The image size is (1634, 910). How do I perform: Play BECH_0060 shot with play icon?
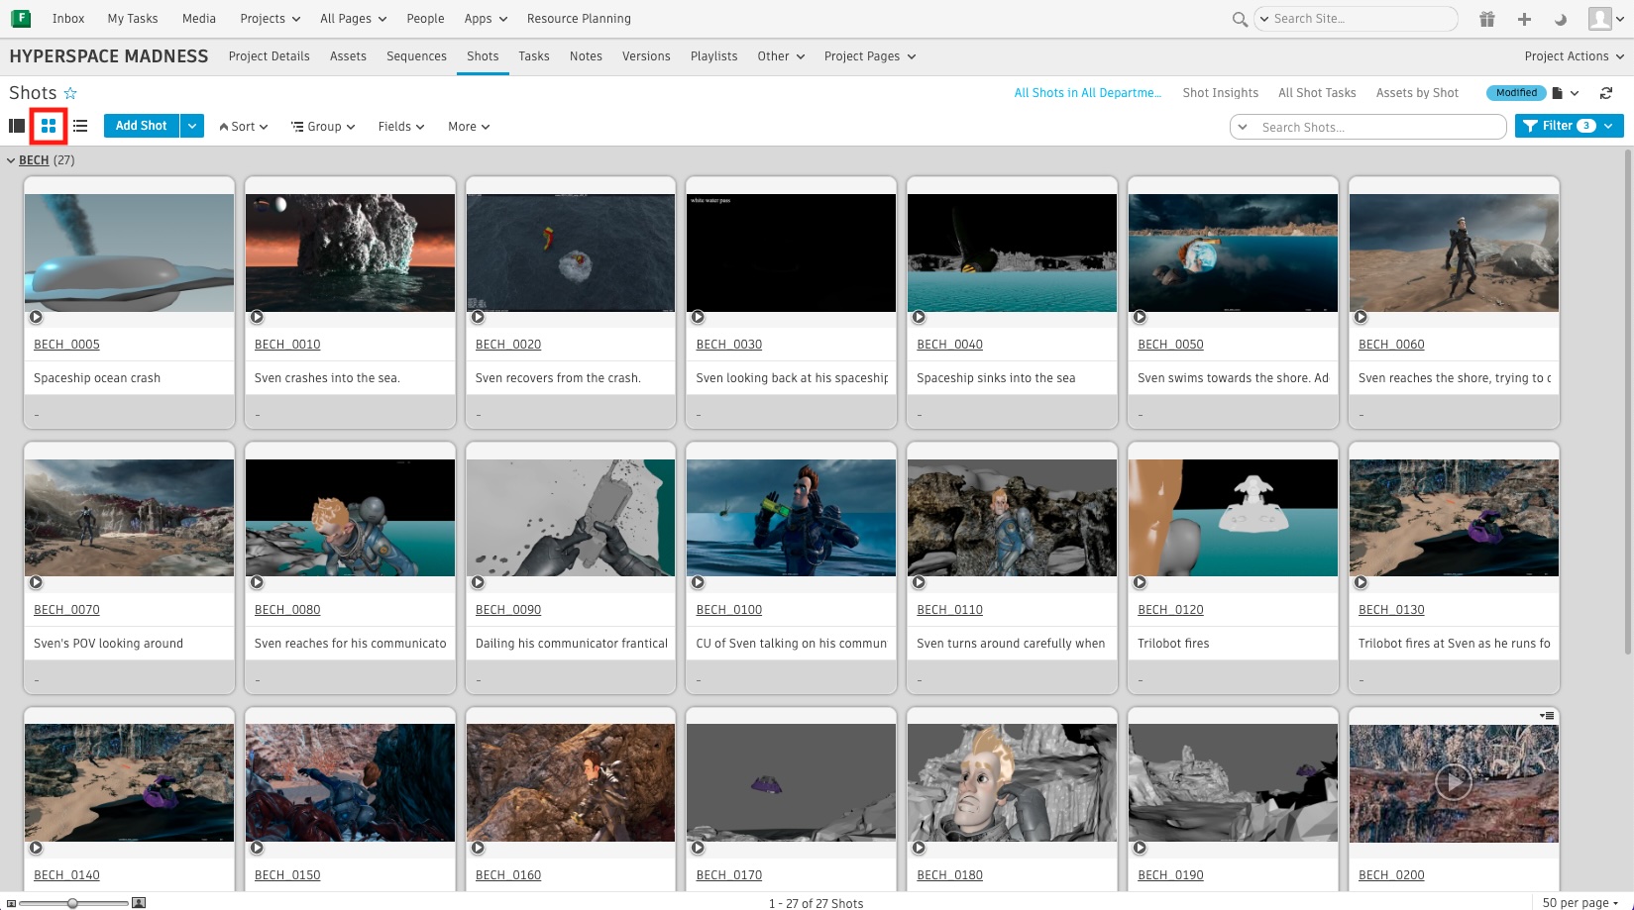[1361, 318]
